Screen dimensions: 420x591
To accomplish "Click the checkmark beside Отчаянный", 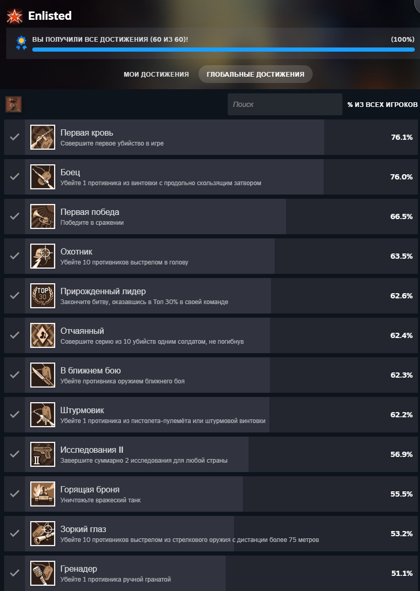I will [x=15, y=335].
